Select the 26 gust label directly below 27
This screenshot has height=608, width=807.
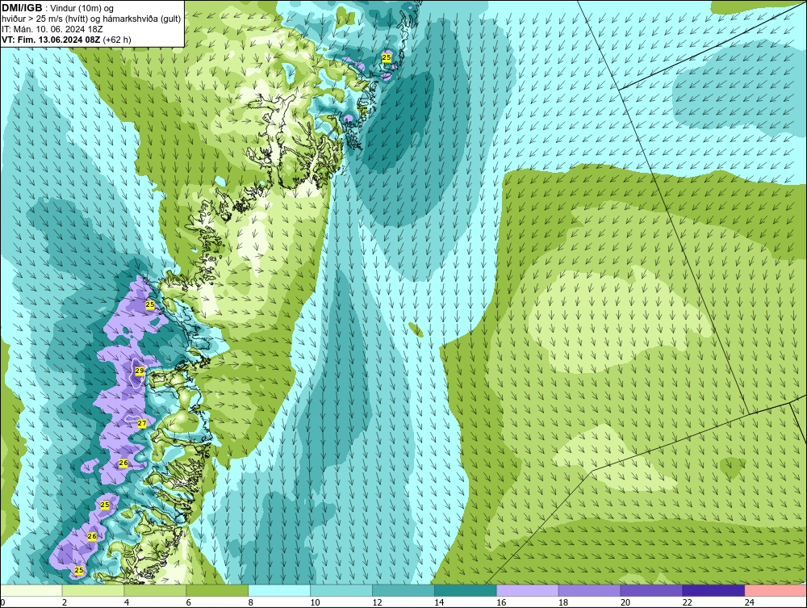coord(123,463)
